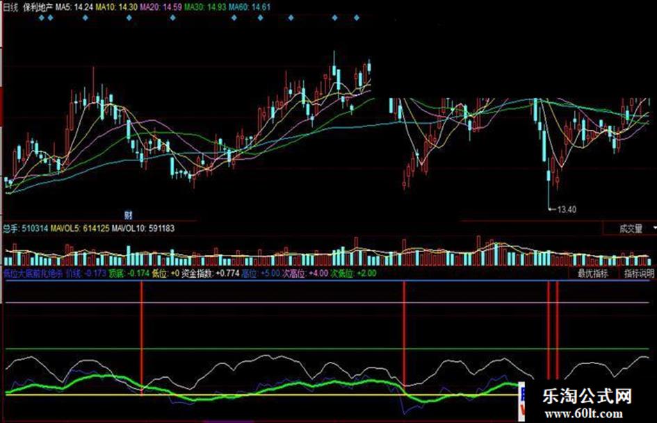The height and width of the screenshot is (423, 657).
Task: Click the 指标说明 button
Action: [x=639, y=274]
